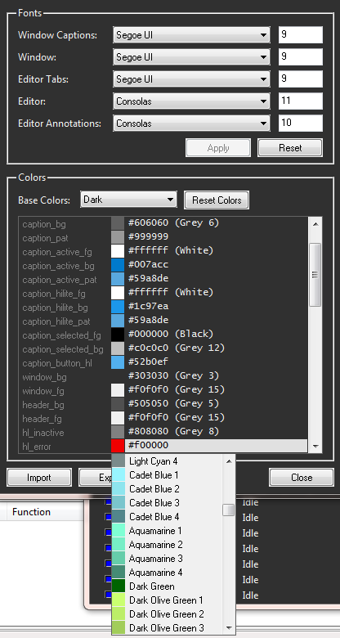Open the Window Captions font dropdown

(191, 35)
